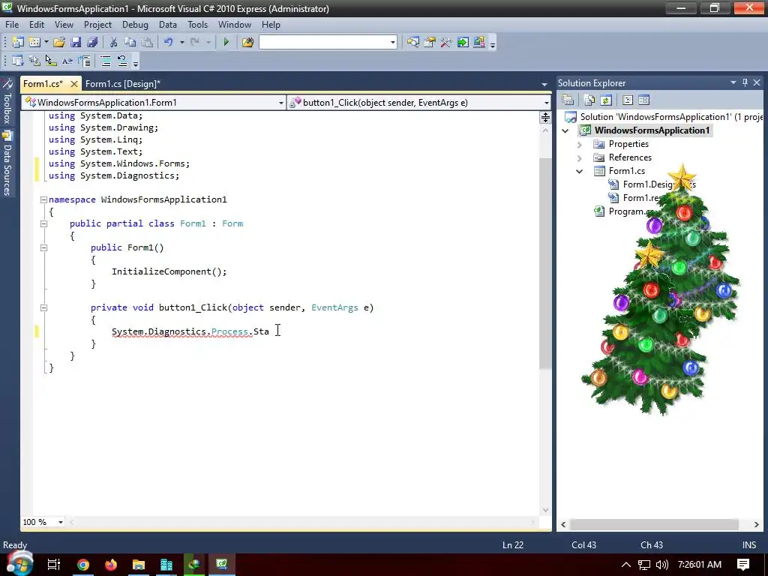Click Properties icon in Solution Explorer toolbar

(568, 100)
